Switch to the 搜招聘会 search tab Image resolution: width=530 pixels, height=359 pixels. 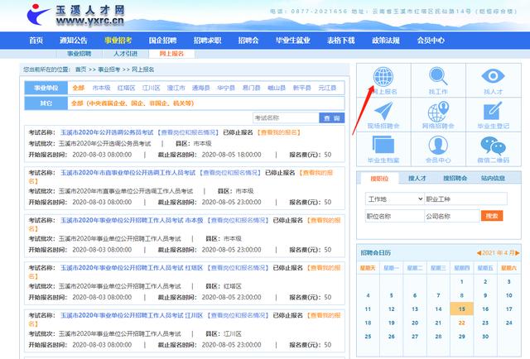455,179
